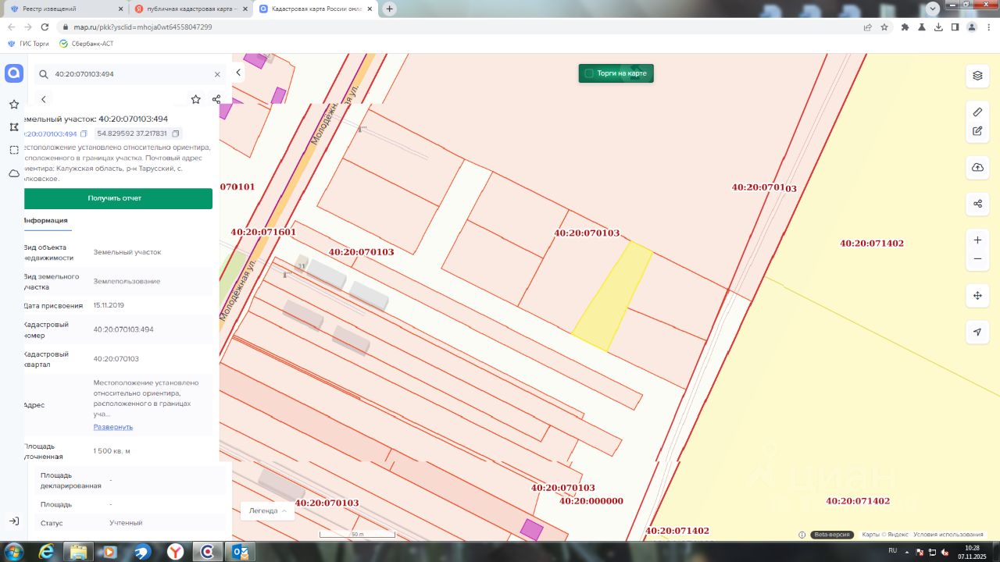Image resolution: width=1000 pixels, height=562 pixels.
Task: Zoom out the map with minus button
Action: coord(977,259)
